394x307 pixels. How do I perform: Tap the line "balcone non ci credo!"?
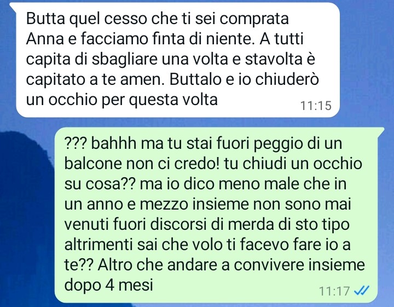tap(213, 164)
